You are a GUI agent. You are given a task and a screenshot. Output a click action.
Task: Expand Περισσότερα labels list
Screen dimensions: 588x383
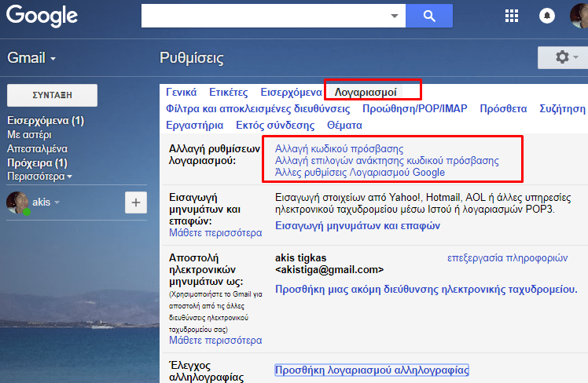pyautogui.click(x=39, y=177)
